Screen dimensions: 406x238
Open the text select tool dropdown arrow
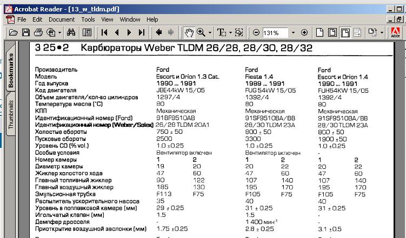[230, 33]
